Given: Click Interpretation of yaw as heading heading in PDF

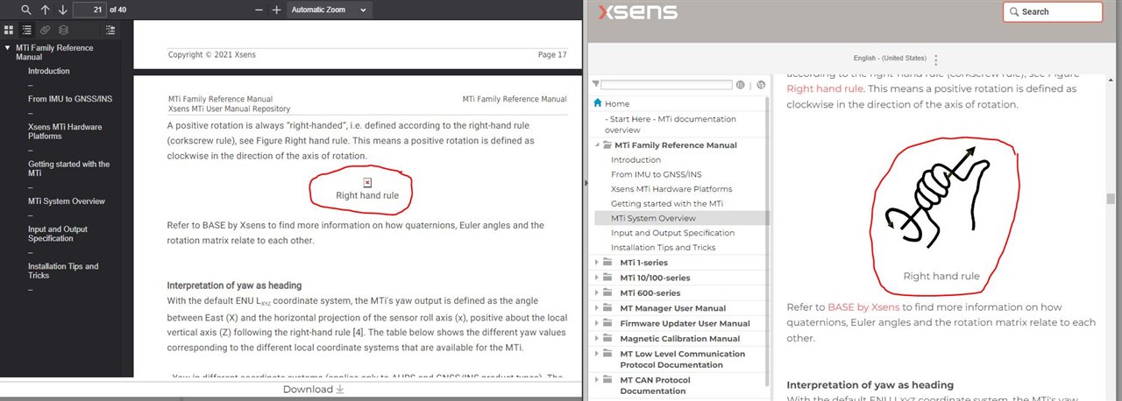Looking at the screenshot, I should tap(234, 285).
